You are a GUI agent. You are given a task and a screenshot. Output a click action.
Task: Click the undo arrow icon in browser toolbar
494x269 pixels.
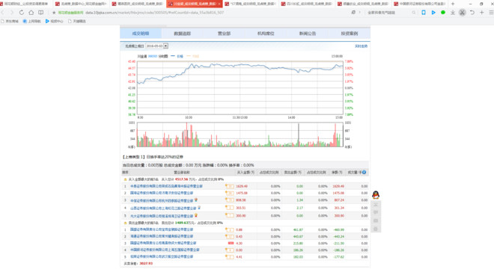[x=472, y=13]
